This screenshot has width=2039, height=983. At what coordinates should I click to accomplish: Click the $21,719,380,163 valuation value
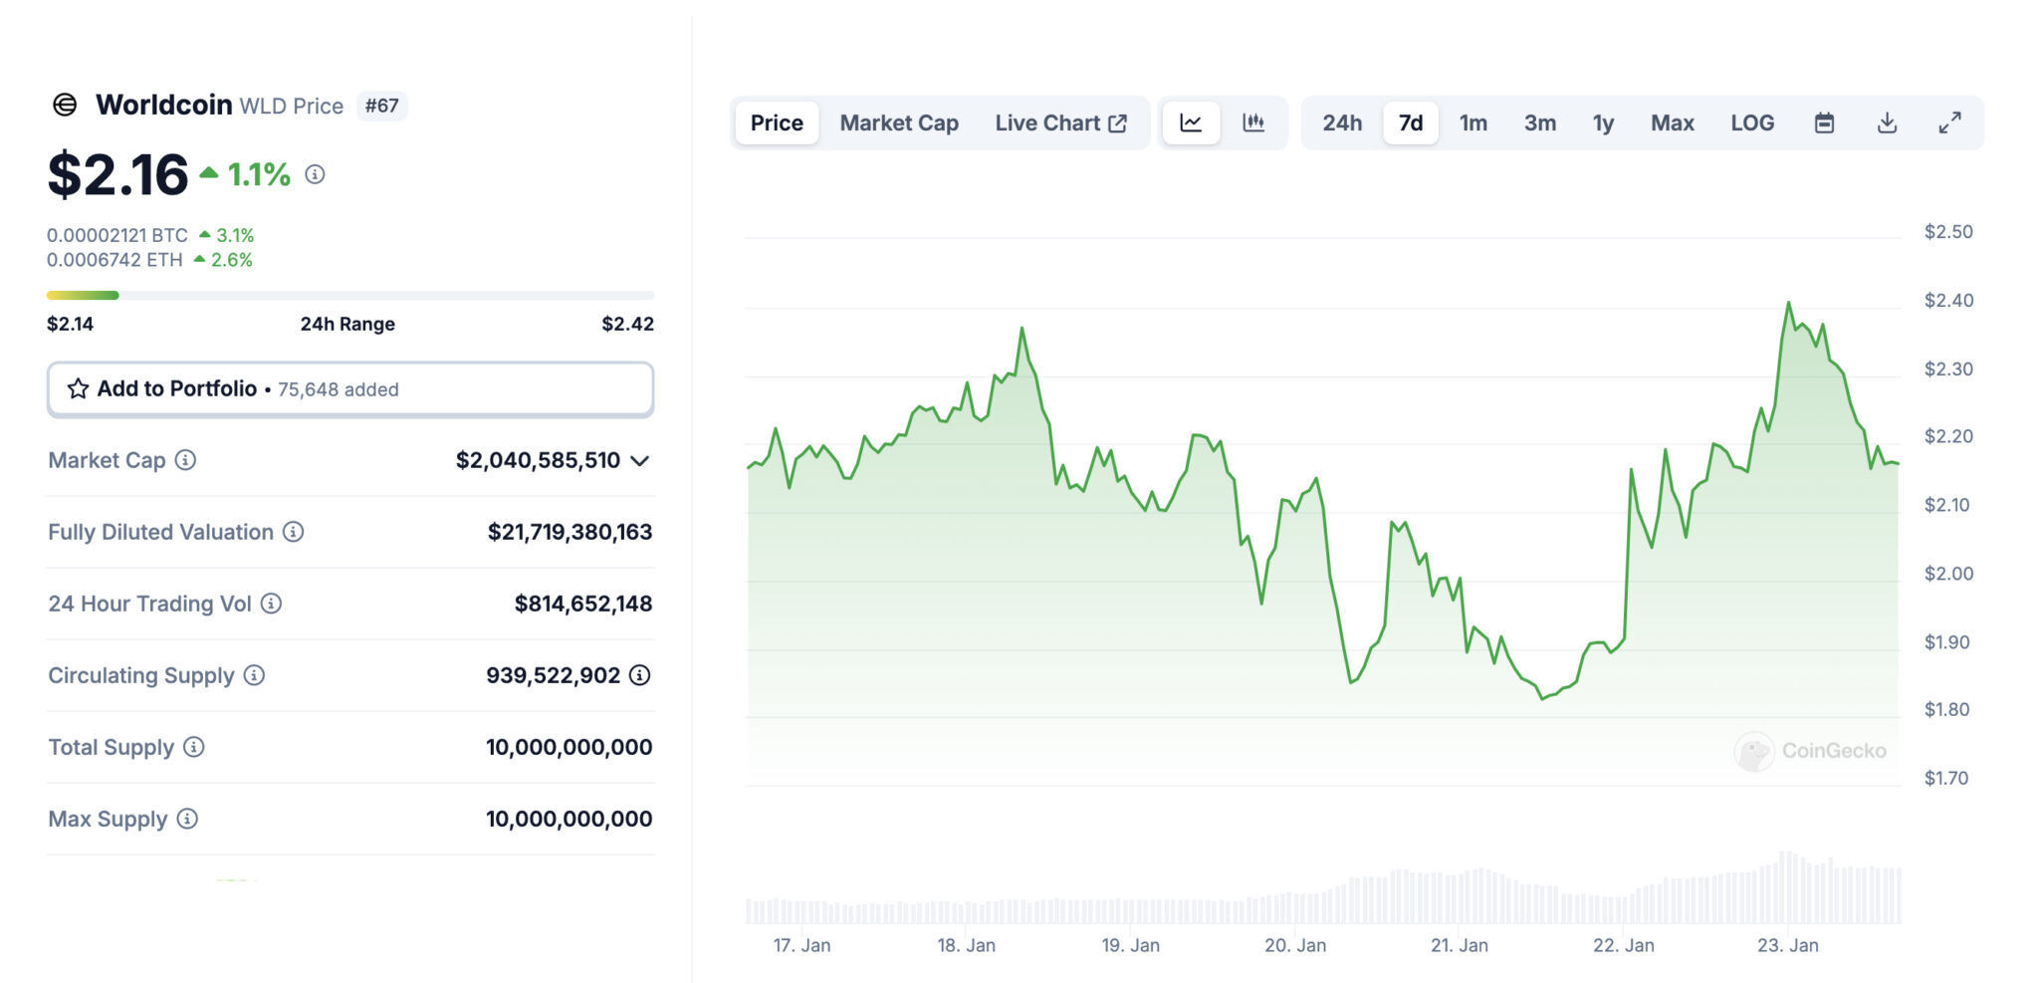point(569,532)
